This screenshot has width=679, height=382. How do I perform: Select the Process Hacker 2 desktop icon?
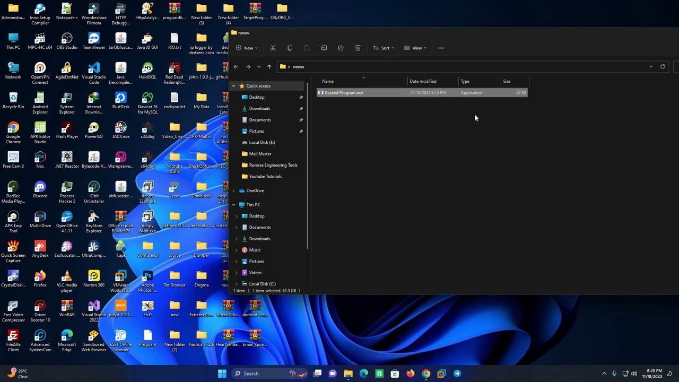pos(67,193)
